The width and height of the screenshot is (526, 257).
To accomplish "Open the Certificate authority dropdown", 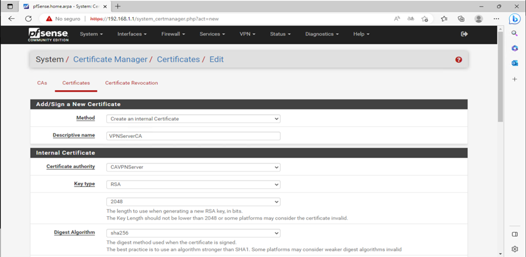I will [193, 167].
